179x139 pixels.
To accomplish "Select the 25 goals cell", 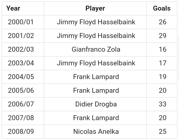I will pyautogui.click(x=162, y=132).
